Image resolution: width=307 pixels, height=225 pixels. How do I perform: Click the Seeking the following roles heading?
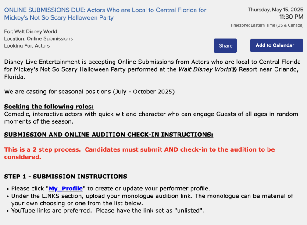[x=49, y=107]
